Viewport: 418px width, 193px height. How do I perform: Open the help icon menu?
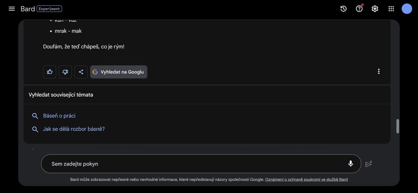point(359,9)
